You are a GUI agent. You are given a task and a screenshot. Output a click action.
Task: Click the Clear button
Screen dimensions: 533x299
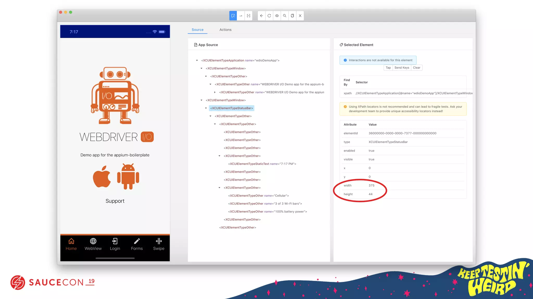(x=416, y=68)
